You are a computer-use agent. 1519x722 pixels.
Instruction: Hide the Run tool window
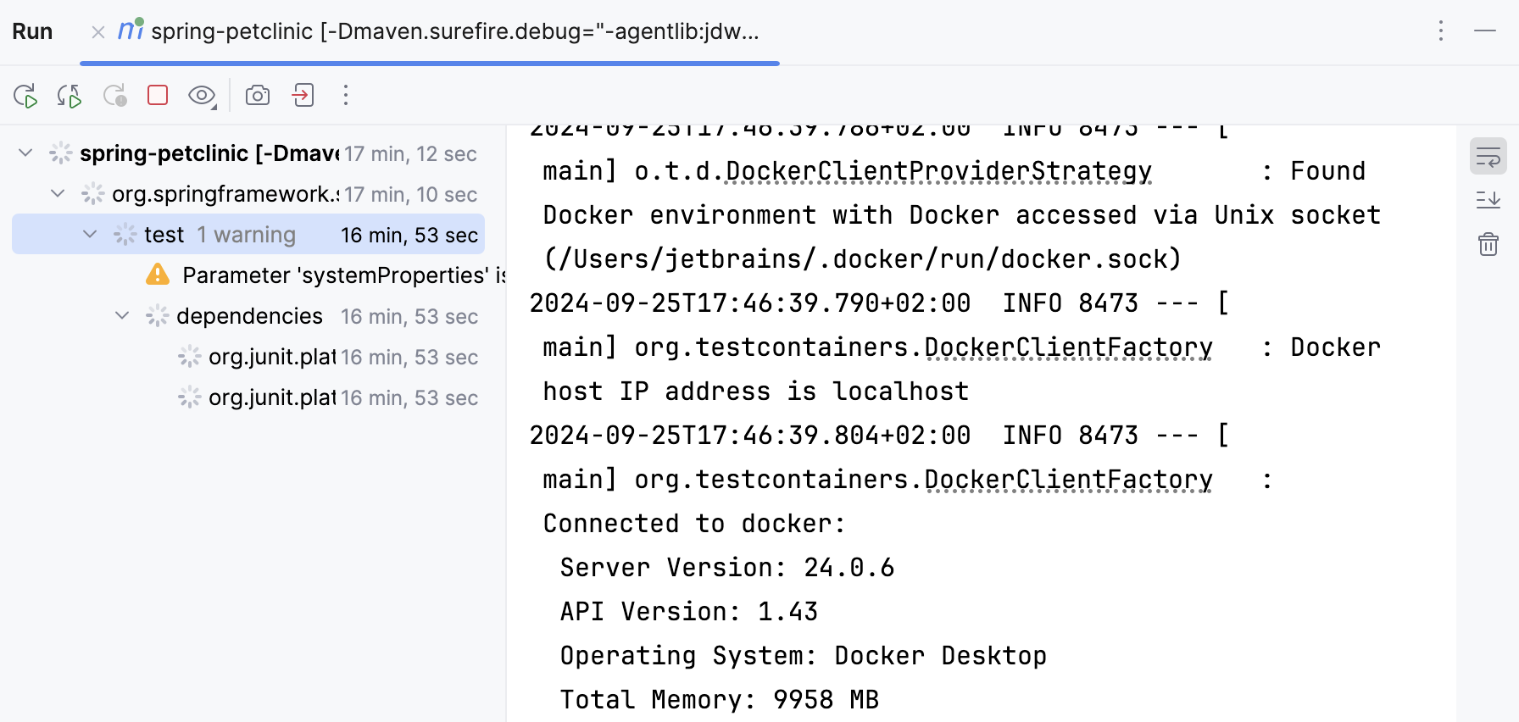[1485, 31]
